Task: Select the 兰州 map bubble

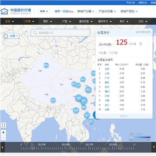Action: click(78, 85)
